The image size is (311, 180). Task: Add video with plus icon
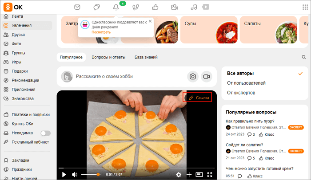189,174
